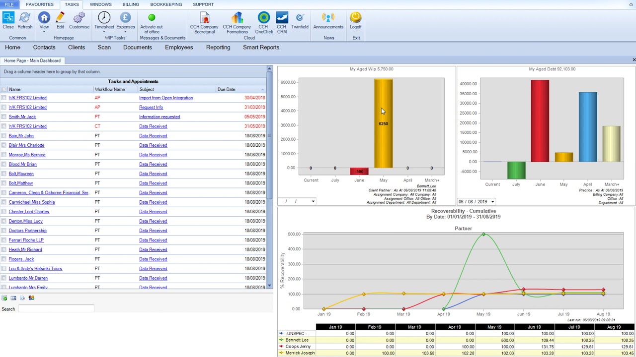Open the Ferrari Roche LLP client link
The height and width of the screenshot is (357, 636).
click(26, 240)
